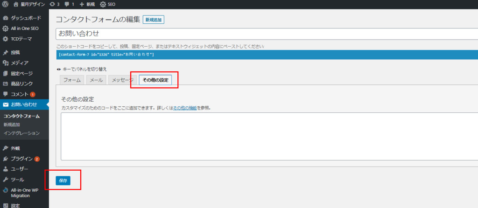Click the コンタクトフォームの編集 heading
478x208 pixels.
coord(98,20)
